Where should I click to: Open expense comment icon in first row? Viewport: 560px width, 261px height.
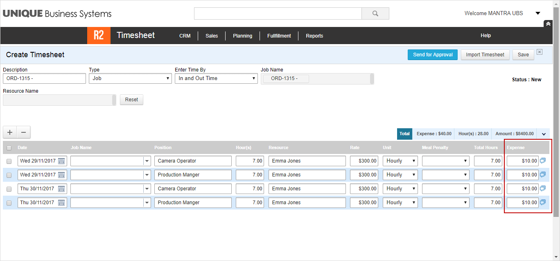[543, 161]
